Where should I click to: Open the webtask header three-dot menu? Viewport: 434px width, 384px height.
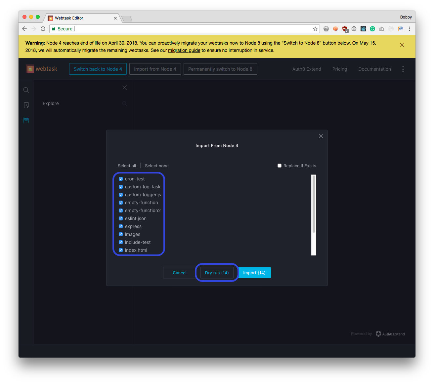coord(403,69)
